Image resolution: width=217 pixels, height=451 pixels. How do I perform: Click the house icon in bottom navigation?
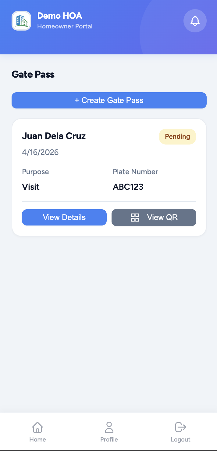click(x=37, y=427)
